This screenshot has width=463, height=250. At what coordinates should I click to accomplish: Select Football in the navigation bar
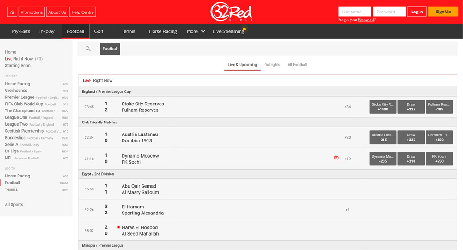tap(75, 31)
